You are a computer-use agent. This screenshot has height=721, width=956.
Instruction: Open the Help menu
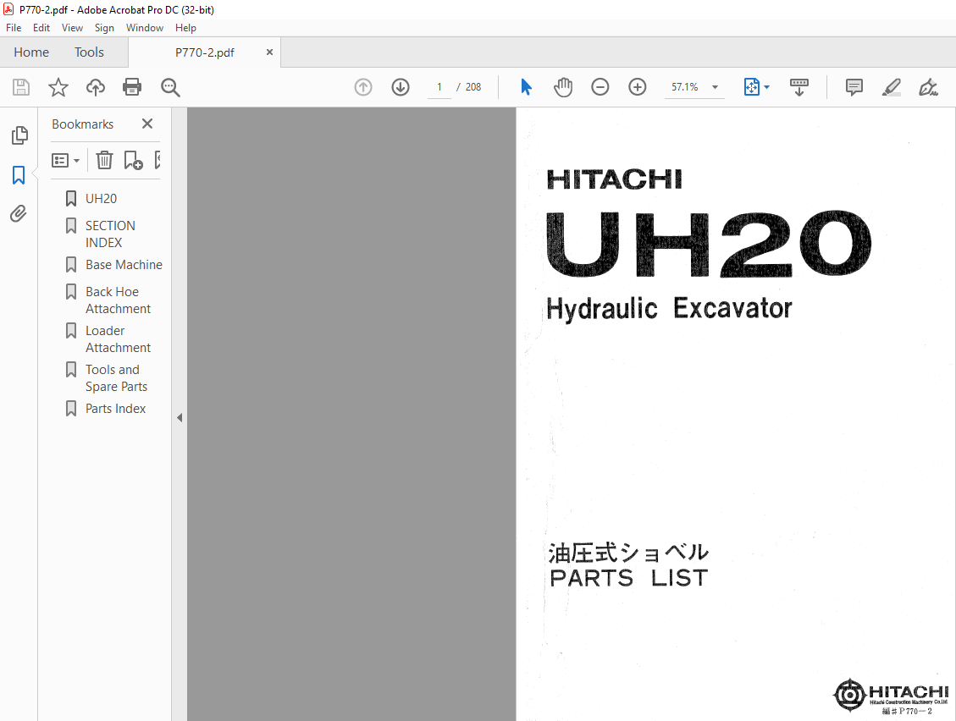click(x=185, y=27)
